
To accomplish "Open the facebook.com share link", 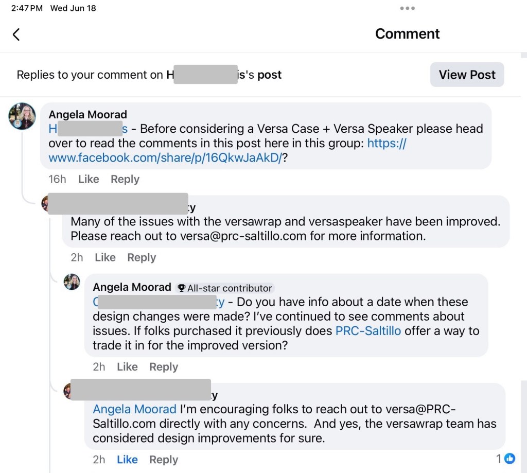I will [165, 158].
